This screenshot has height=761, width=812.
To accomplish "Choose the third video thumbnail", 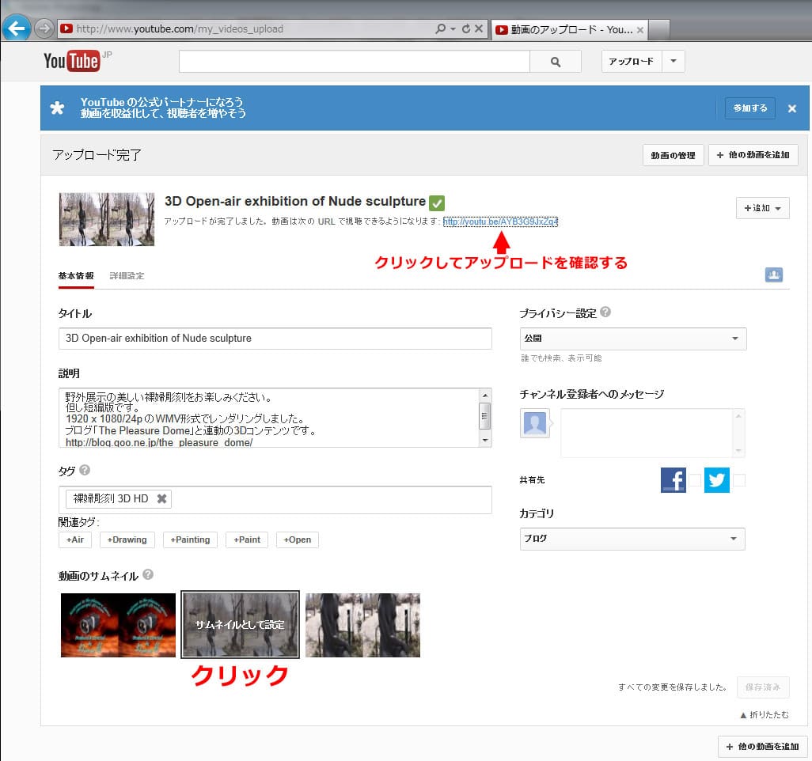I will click(x=362, y=625).
